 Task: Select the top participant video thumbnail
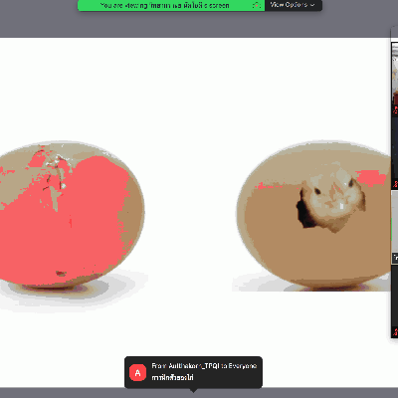[x=395, y=79]
